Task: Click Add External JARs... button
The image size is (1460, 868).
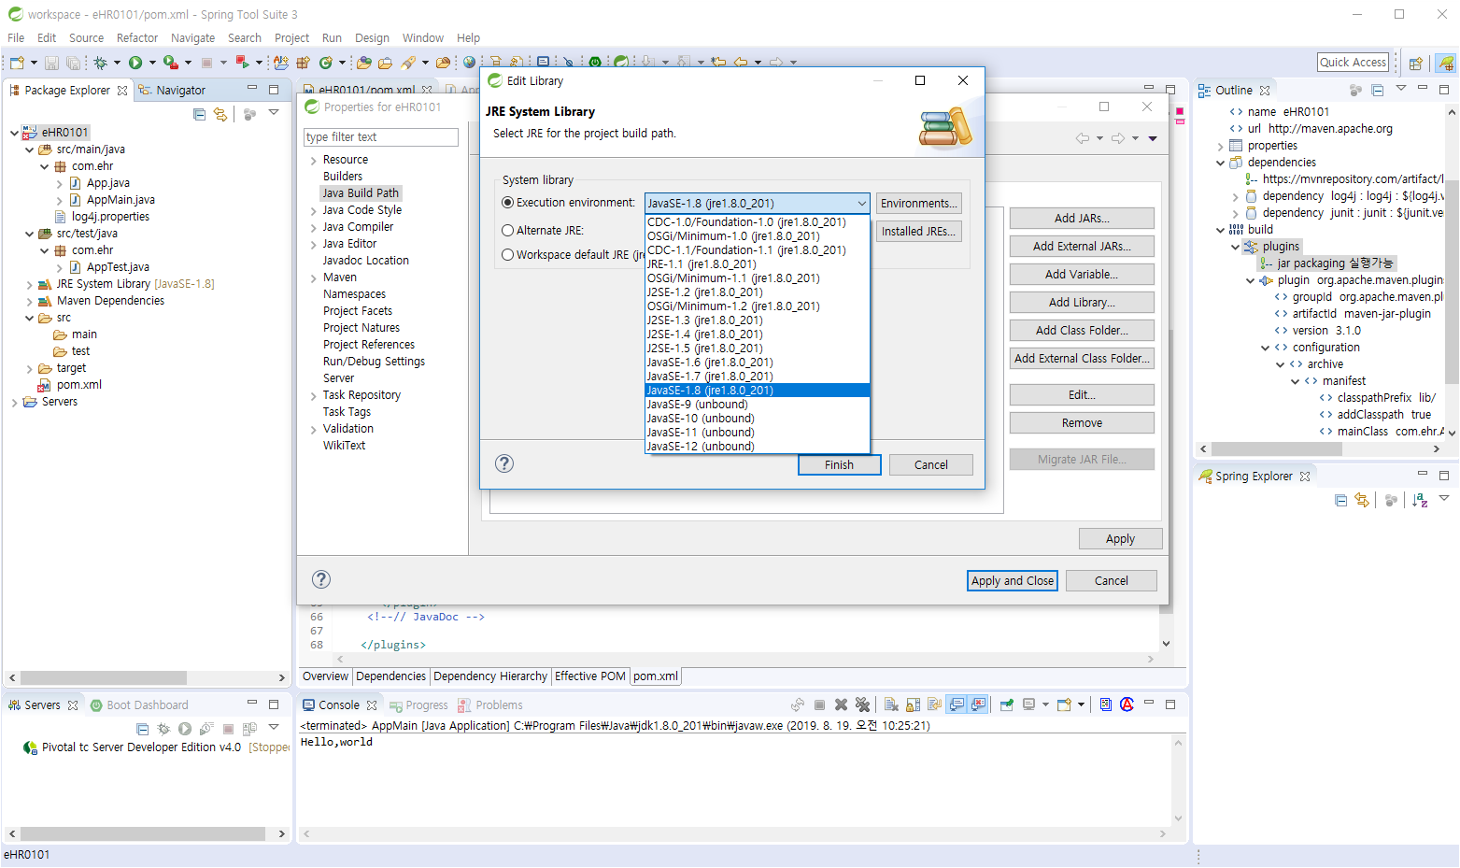Action: (1082, 247)
